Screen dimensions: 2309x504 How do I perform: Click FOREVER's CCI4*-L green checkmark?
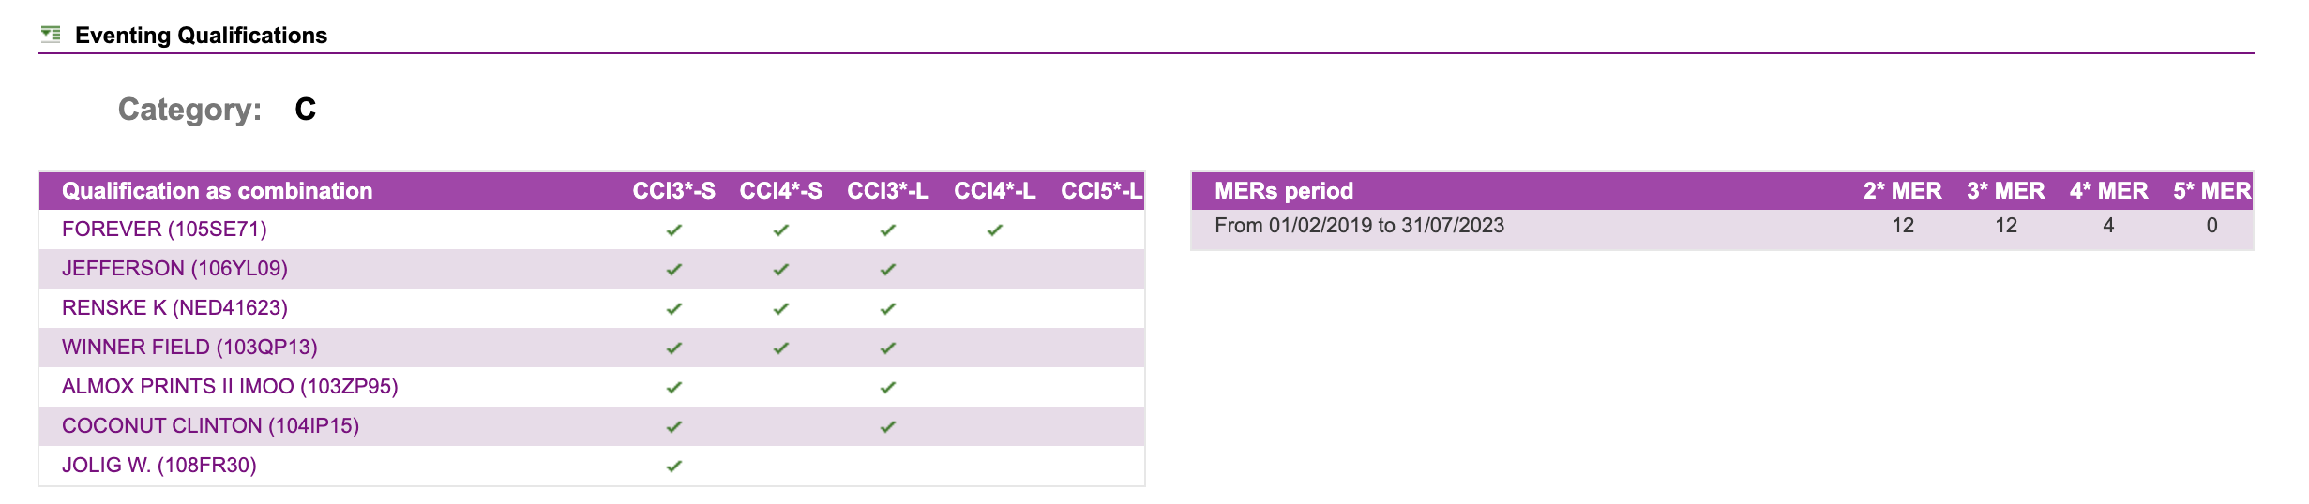(x=995, y=230)
